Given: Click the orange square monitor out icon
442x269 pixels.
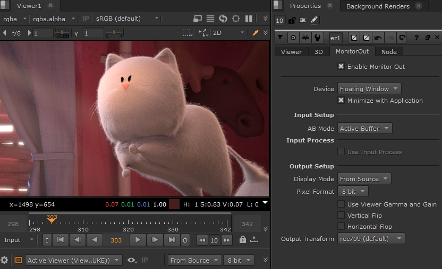Looking at the screenshot, I should coord(18,260).
